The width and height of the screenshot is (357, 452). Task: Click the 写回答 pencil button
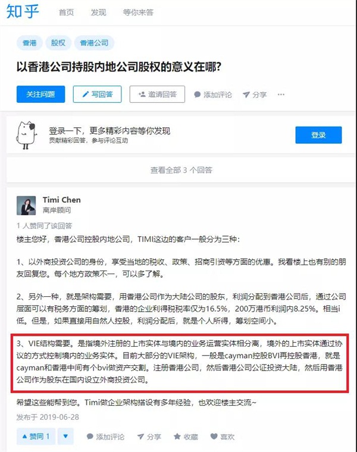(x=97, y=94)
